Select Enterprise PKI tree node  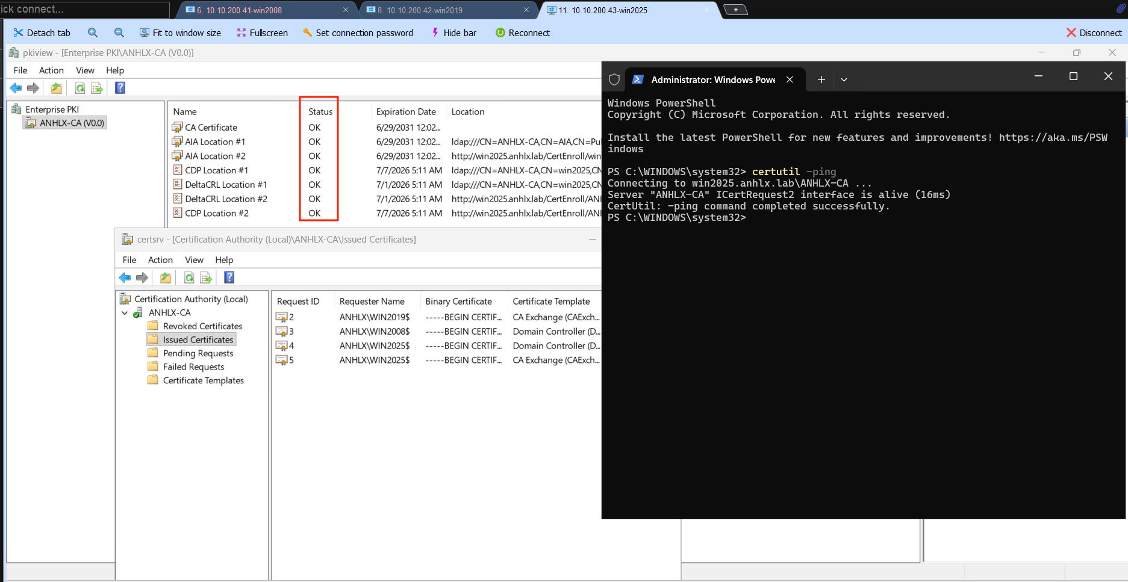(x=45, y=109)
